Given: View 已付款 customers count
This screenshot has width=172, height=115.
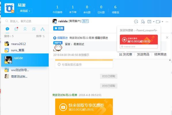Looking at the screenshot, I should coord(101,10).
